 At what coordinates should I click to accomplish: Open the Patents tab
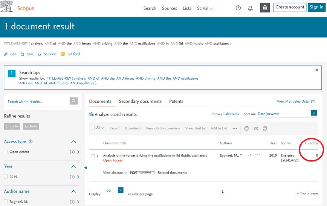coord(176,101)
